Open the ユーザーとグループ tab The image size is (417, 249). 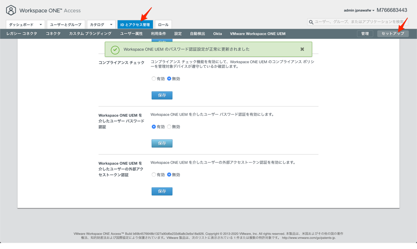(66, 24)
